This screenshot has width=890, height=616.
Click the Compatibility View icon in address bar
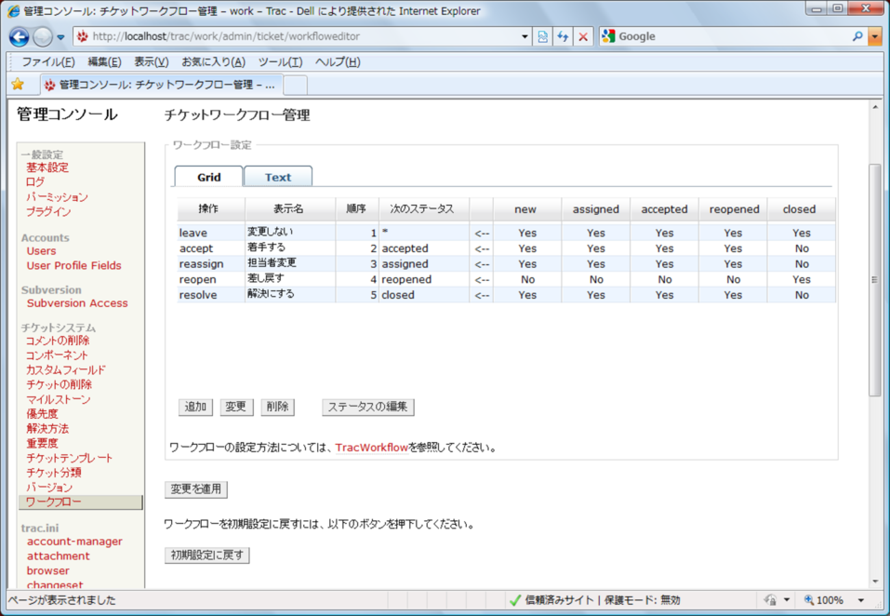pos(543,37)
